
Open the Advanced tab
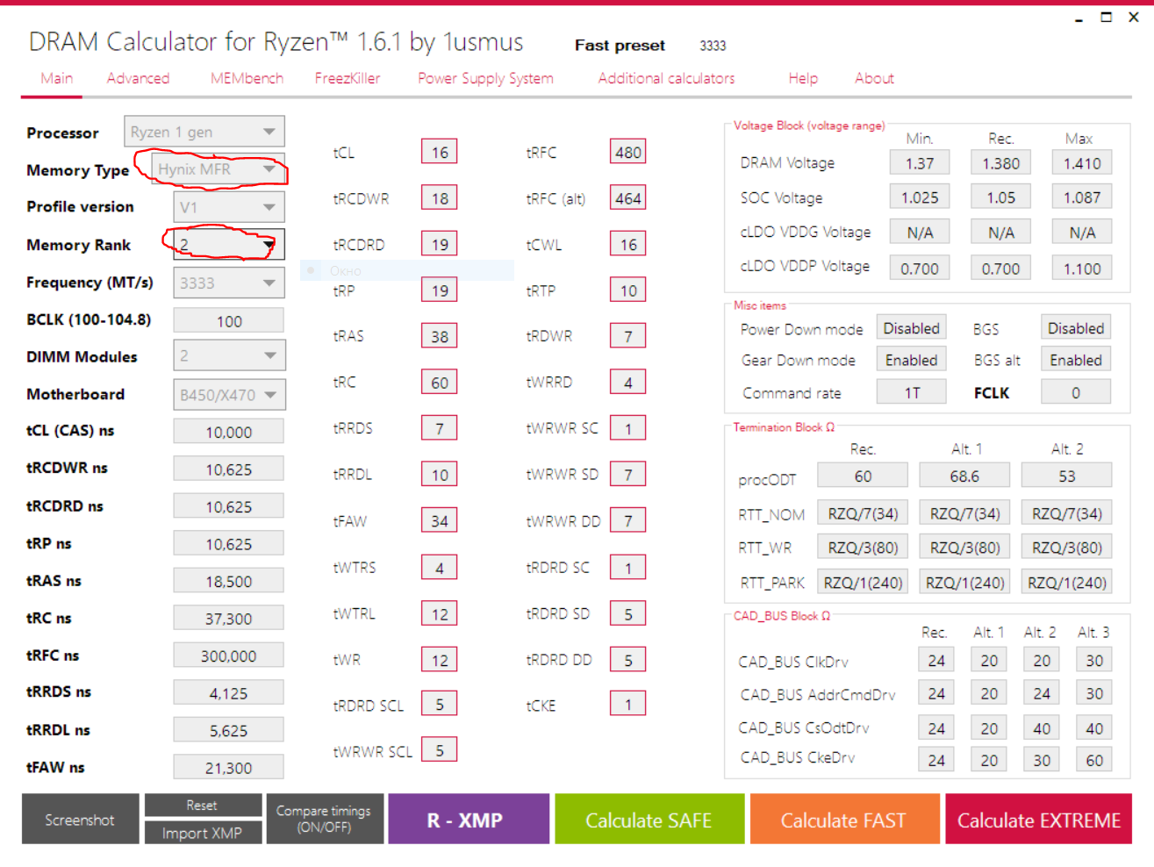(138, 78)
